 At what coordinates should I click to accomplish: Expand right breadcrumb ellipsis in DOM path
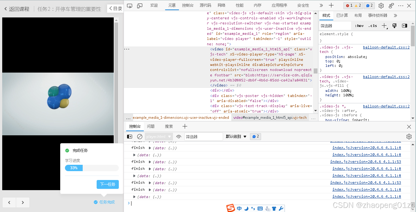[x=313, y=118]
